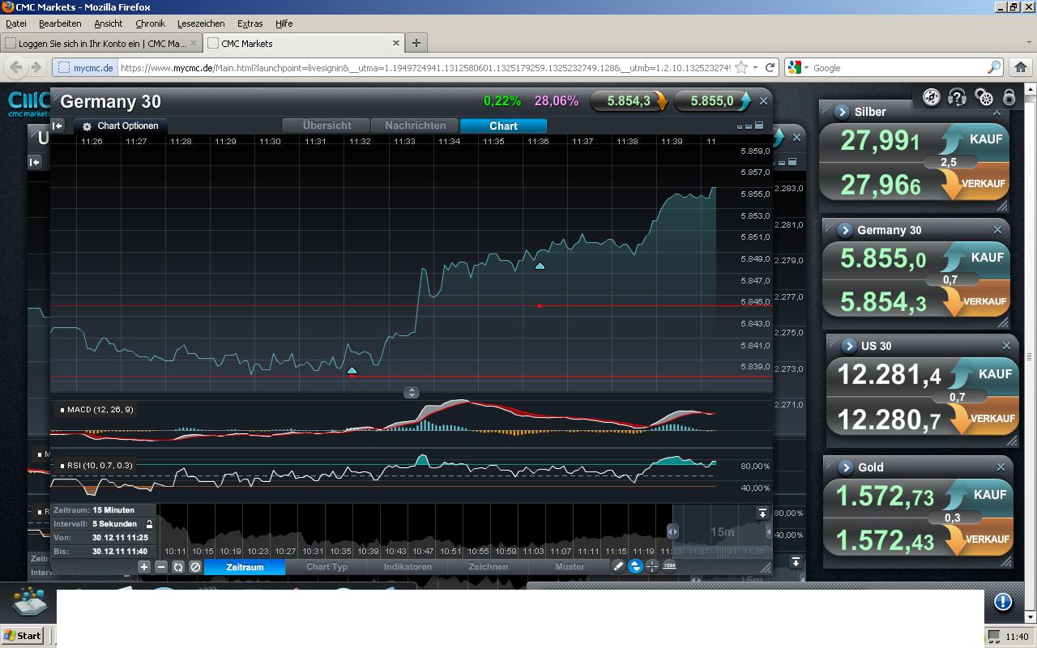Click the KAUF arrow on Silber tile

[x=951, y=140]
